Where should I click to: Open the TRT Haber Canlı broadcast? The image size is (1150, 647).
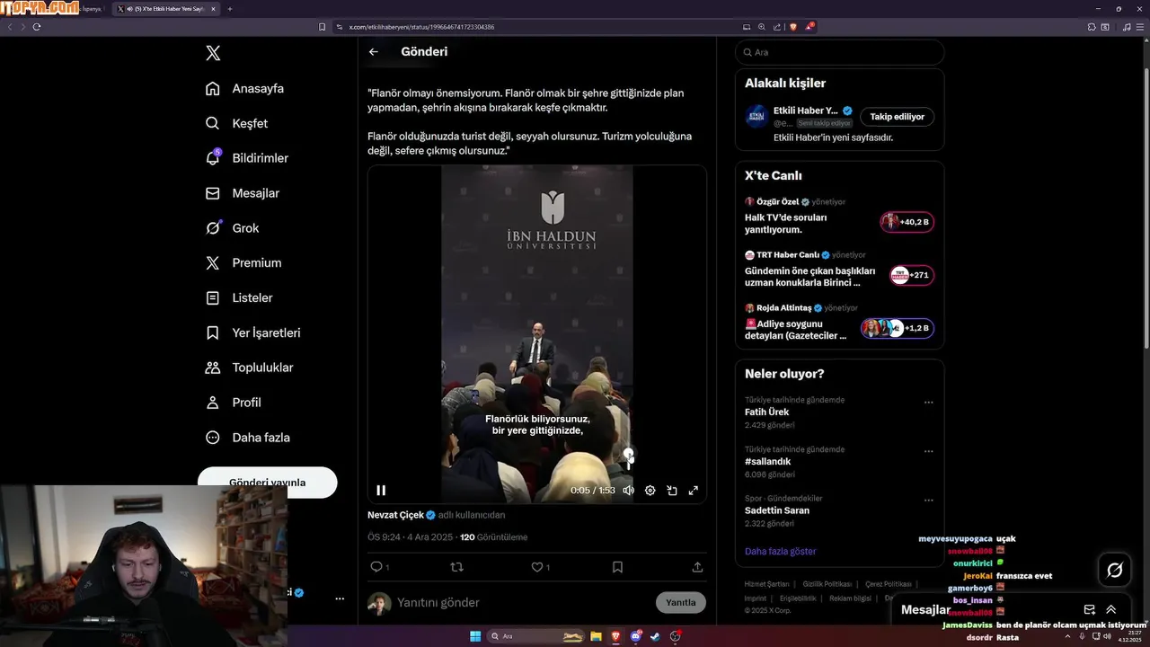[839, 270]
